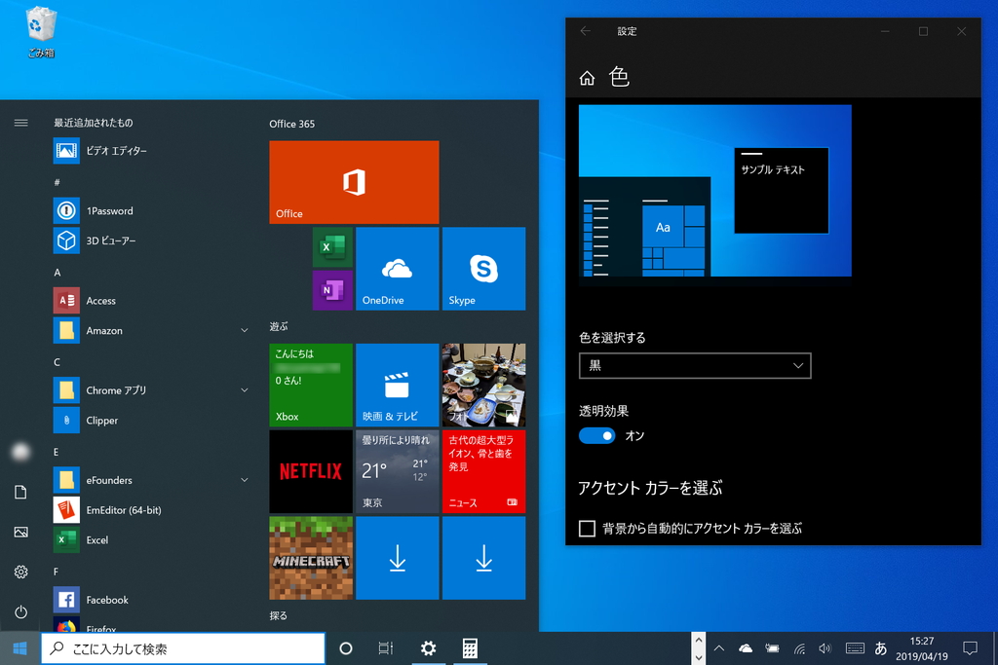
Task: Open Documents from Start sidebar
Action: [21, 492]
